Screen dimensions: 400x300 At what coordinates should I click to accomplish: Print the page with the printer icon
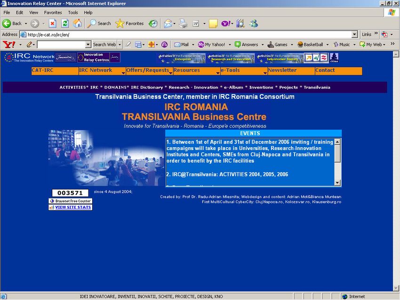(183, 24)
